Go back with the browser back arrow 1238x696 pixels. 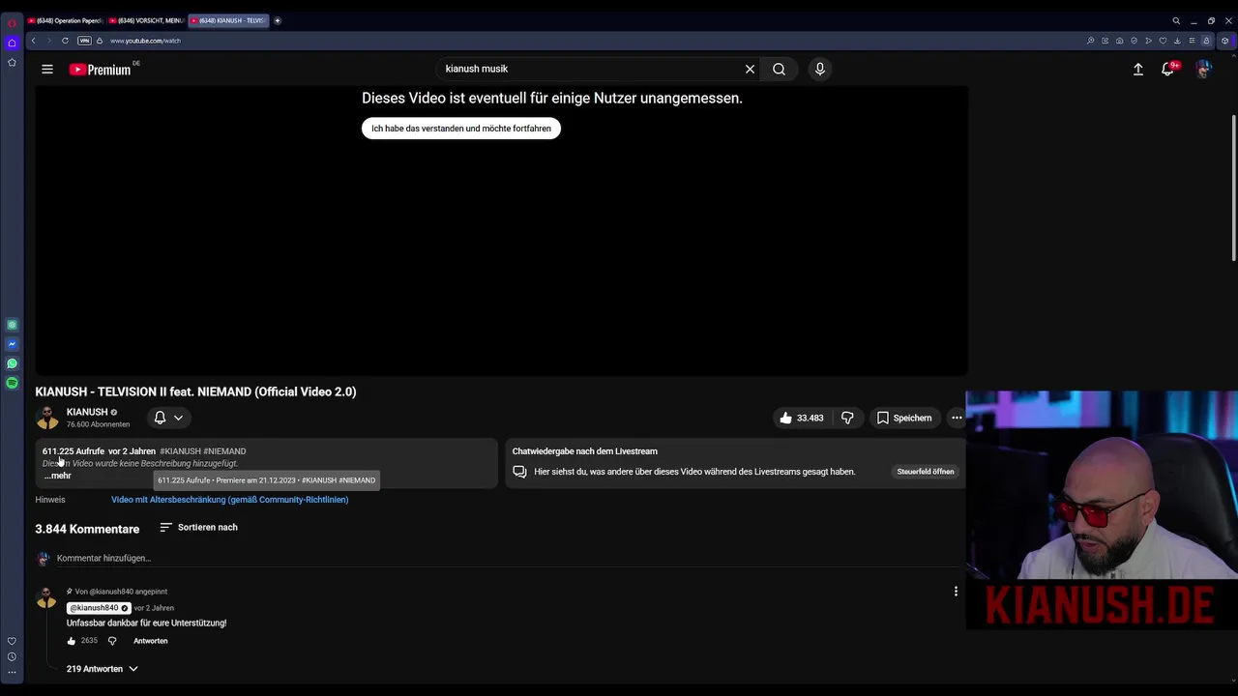coord(33,41)
